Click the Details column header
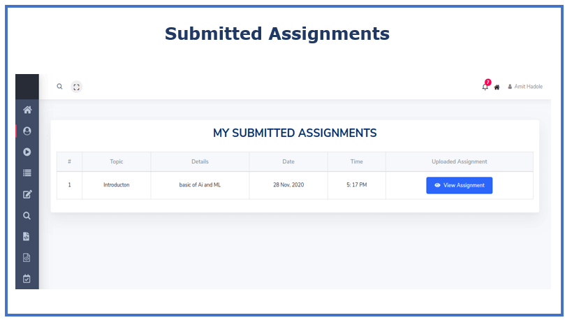The height and width of the screenshot is (320, 565). (200, 161)
